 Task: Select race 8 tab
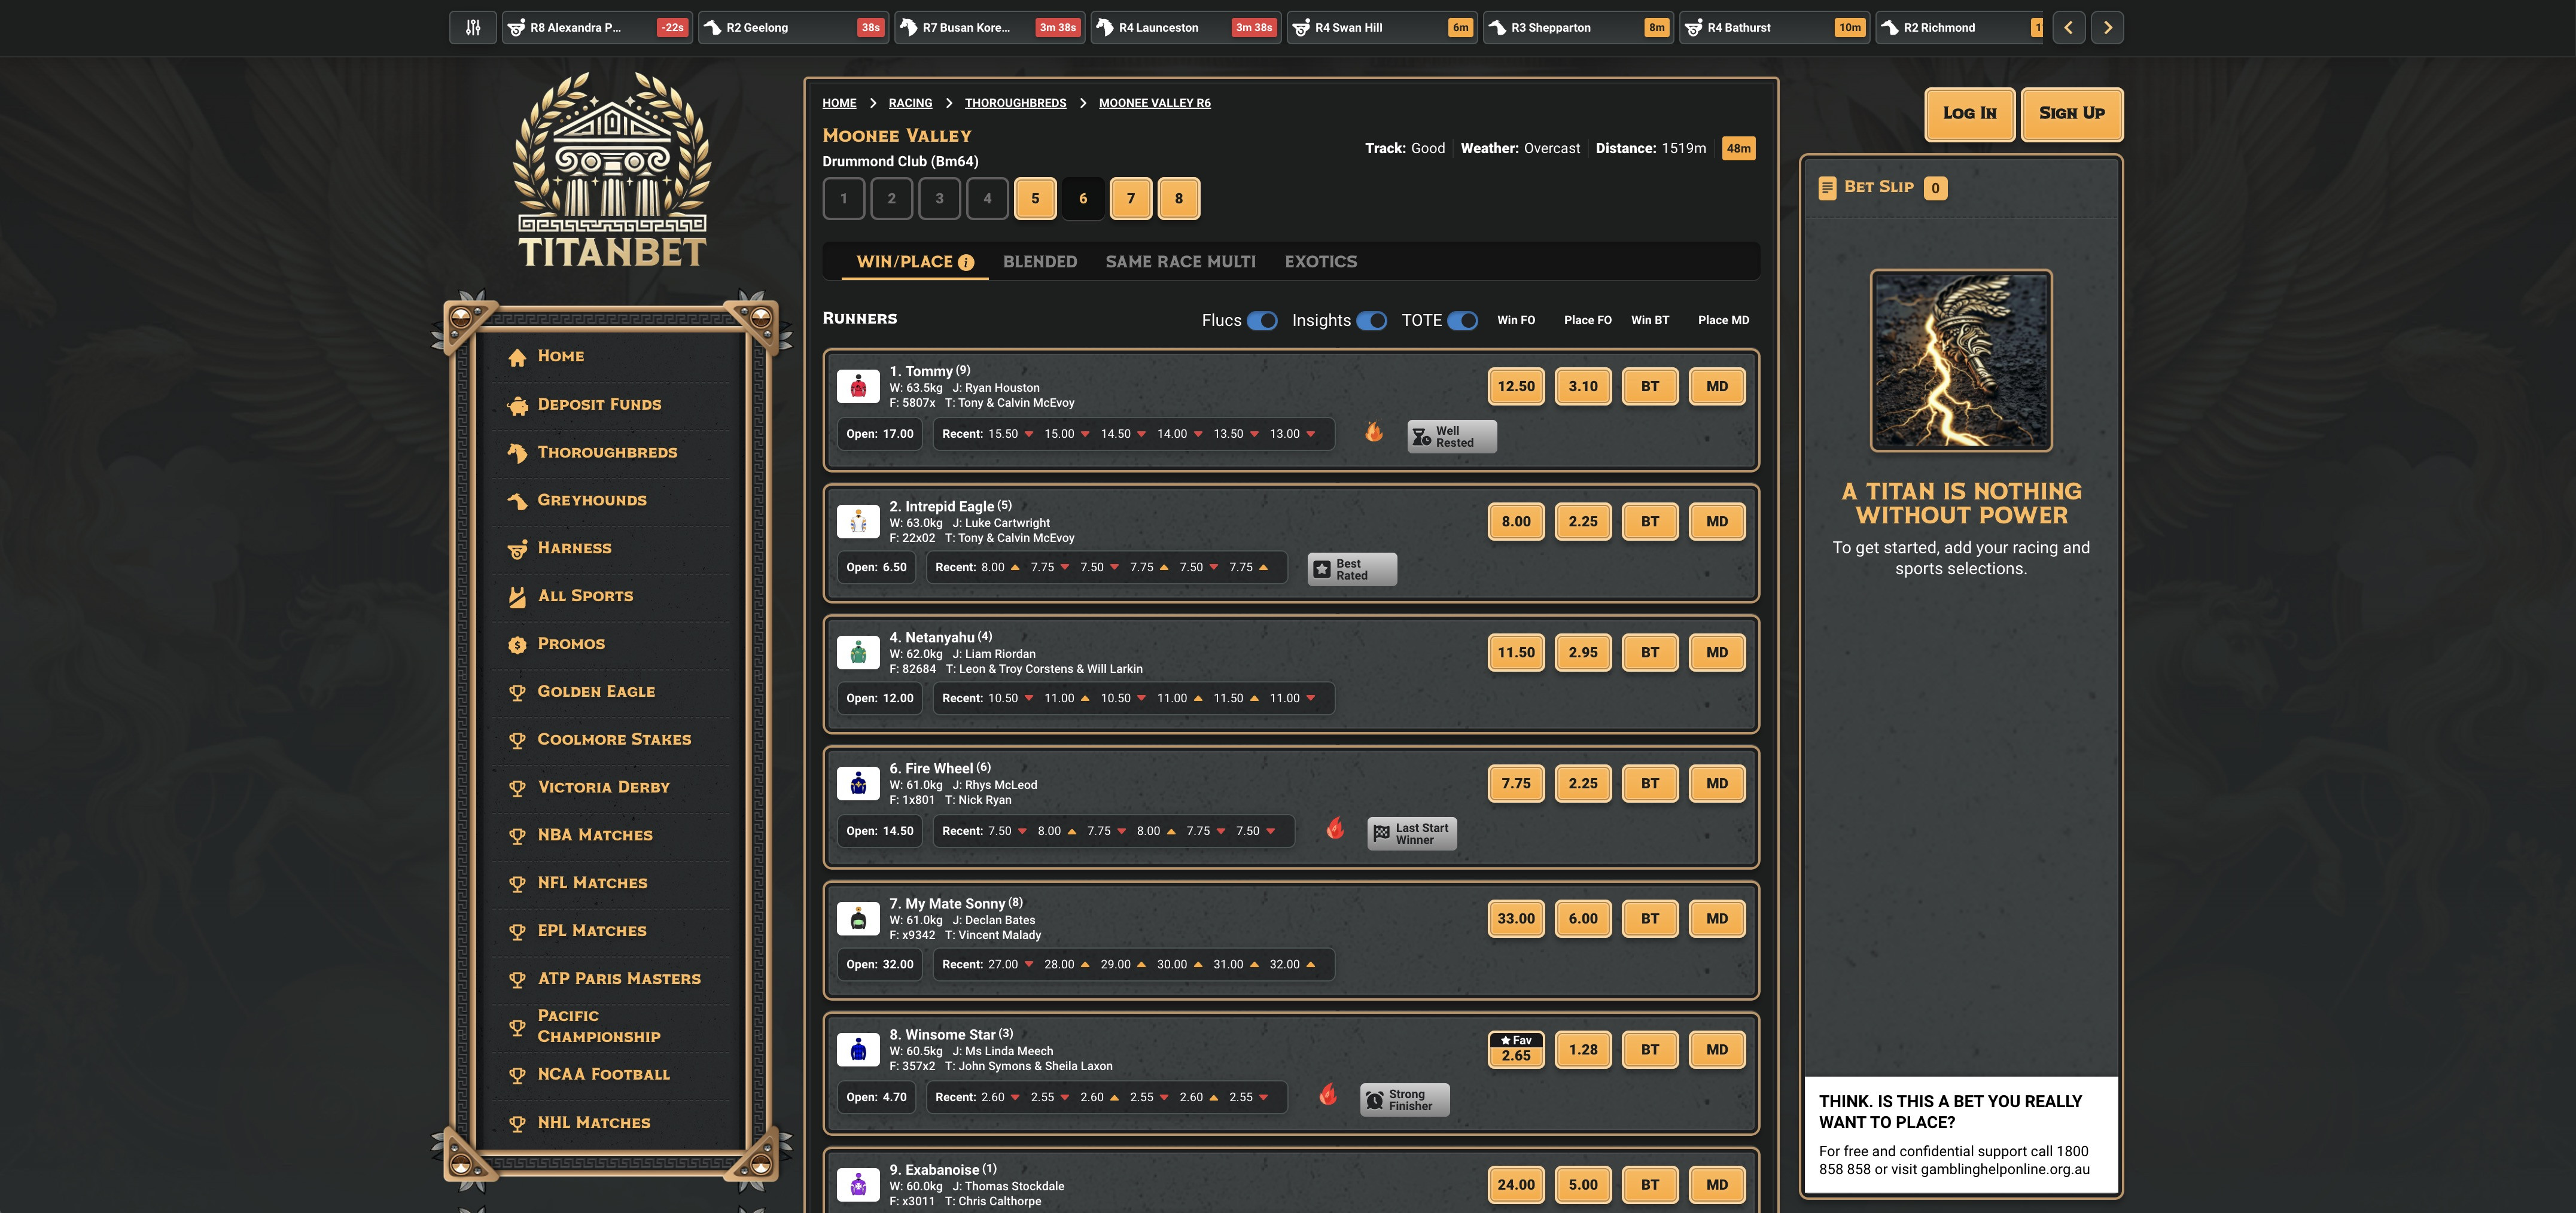(x=1179, y=198)
